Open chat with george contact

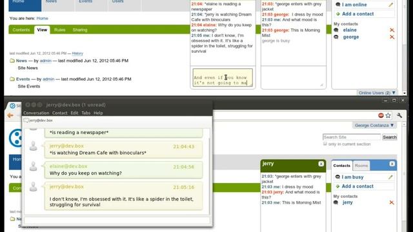pyautogui.click(x=351, y=37)
